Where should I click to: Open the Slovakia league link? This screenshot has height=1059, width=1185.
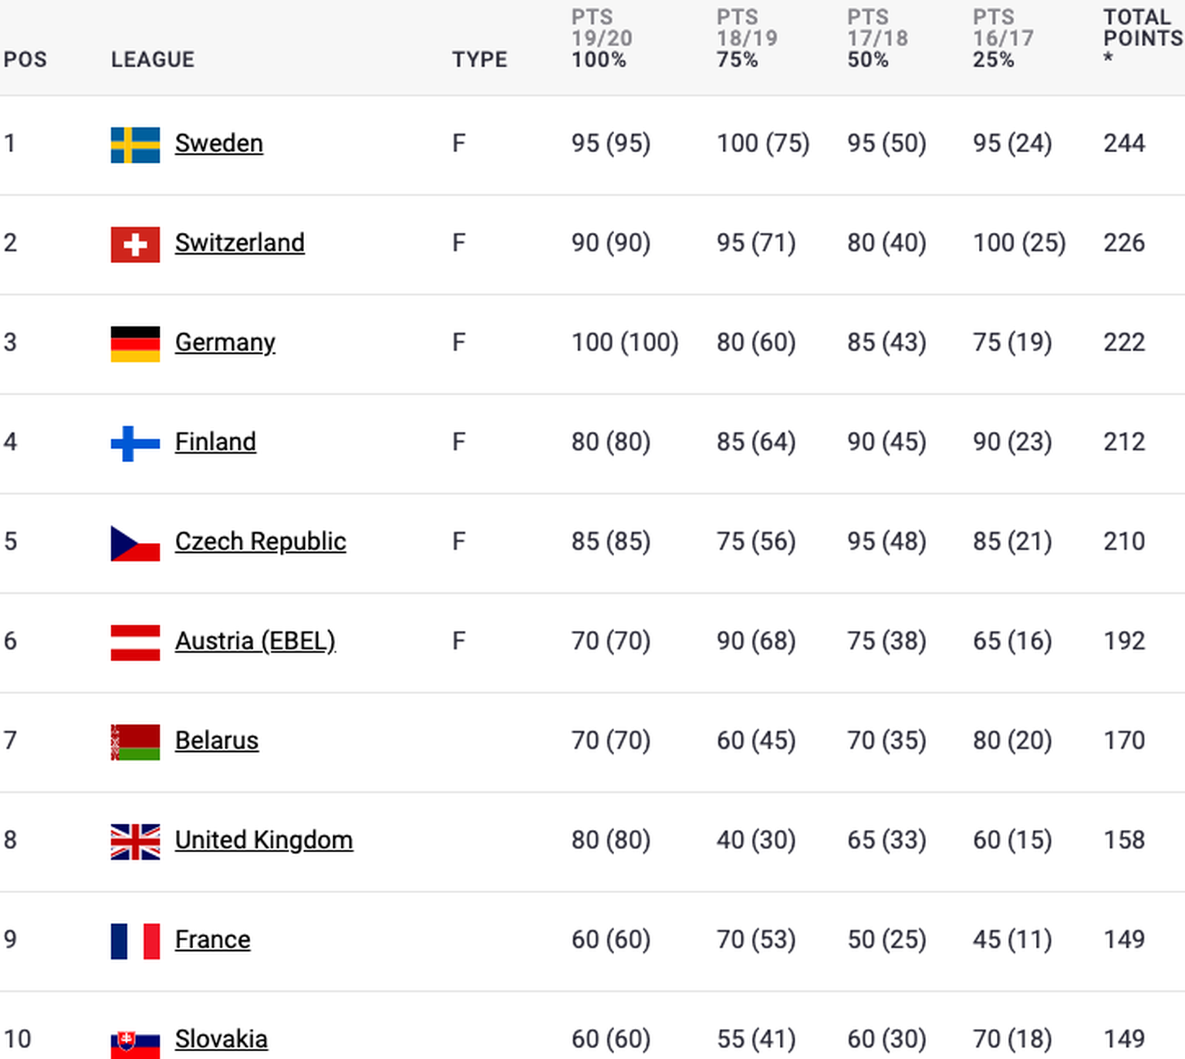pos(221,1039)
